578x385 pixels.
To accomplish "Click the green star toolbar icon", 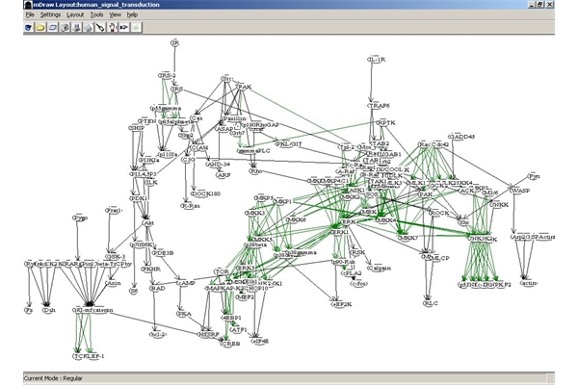I will click(x=137, y=28).
